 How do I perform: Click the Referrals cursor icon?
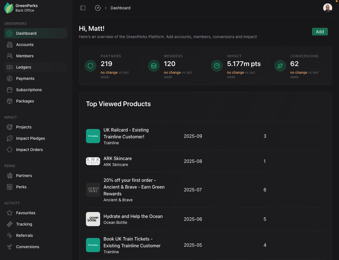[10, 235]
